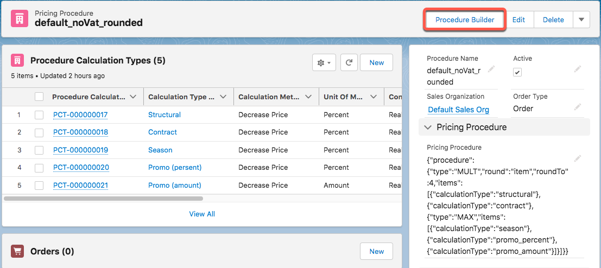Viewport: 601px width, 268px height.
Task: Select checkbox for row PCT-000000021
Action: coord(39,186)
